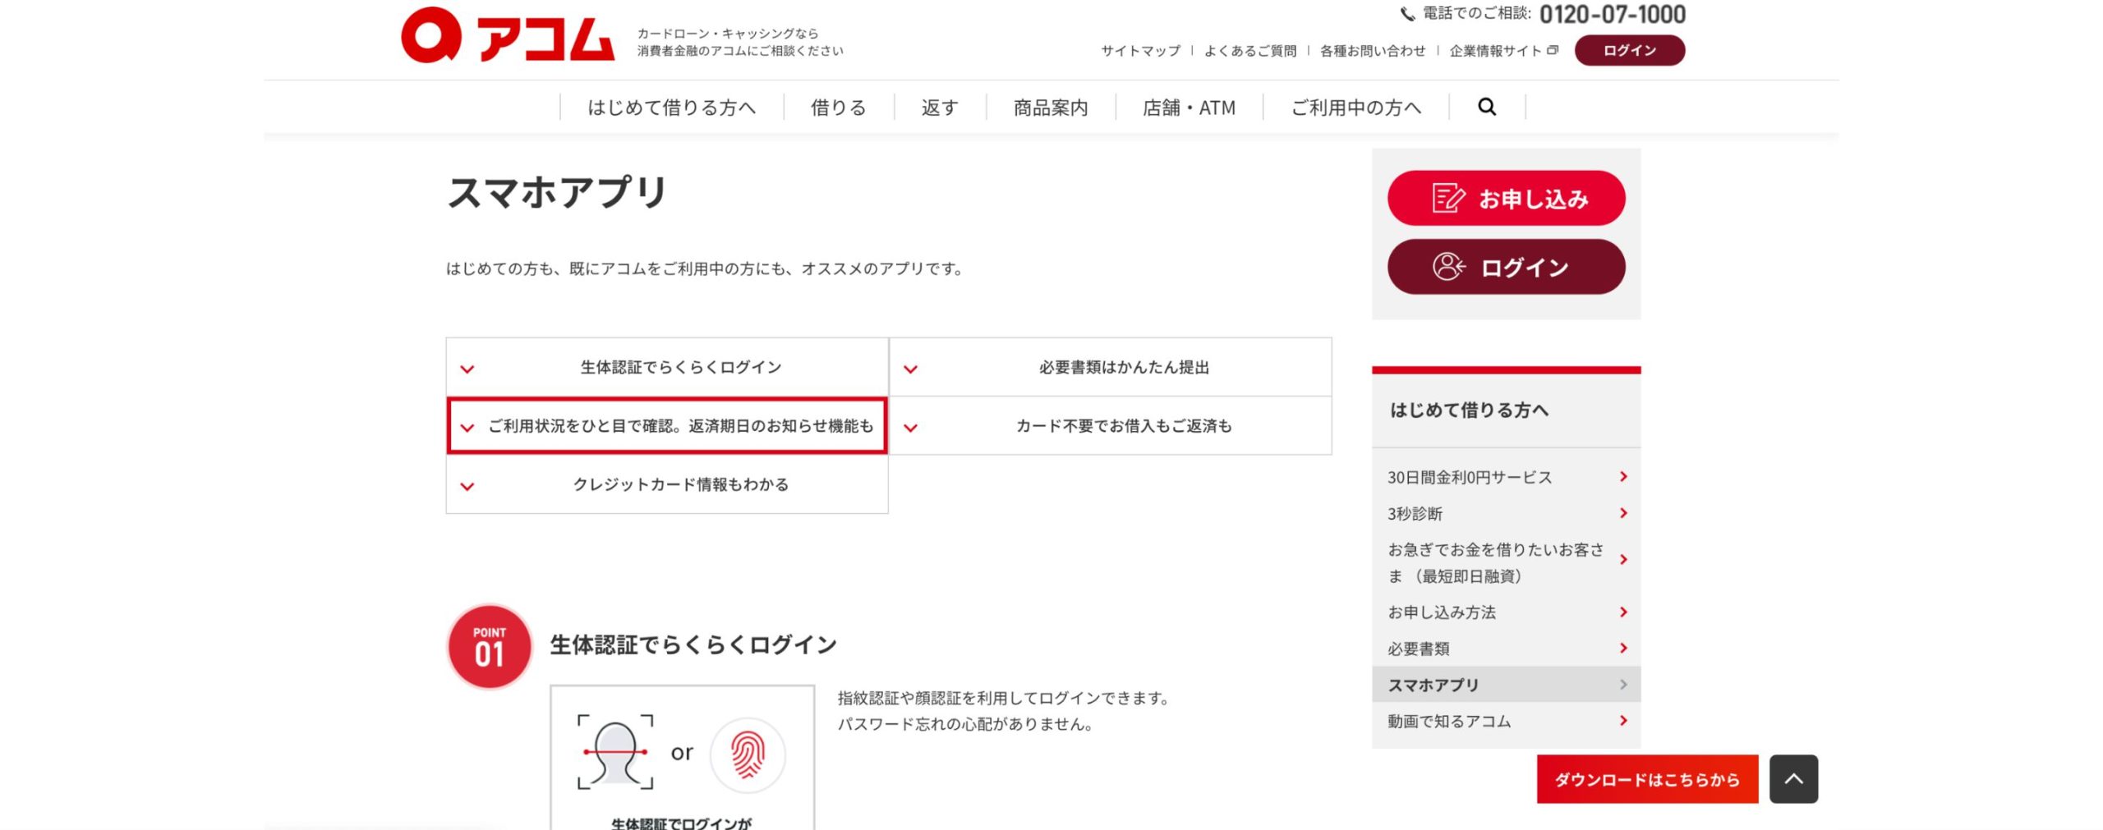
Task: Open 借りる navigation menu
Action: click(838, 108)
